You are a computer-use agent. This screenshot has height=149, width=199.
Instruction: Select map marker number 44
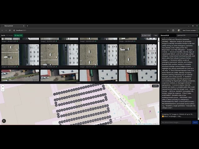point(72,96)
